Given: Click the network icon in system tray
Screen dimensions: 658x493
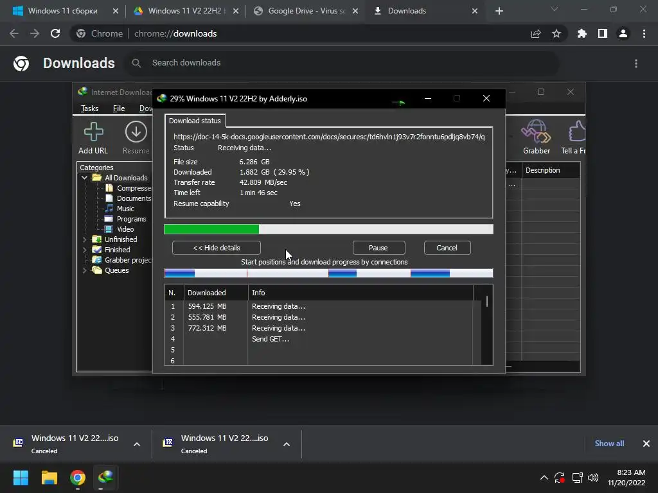Looking at the screenshot, I should click(x=578, y=478).
